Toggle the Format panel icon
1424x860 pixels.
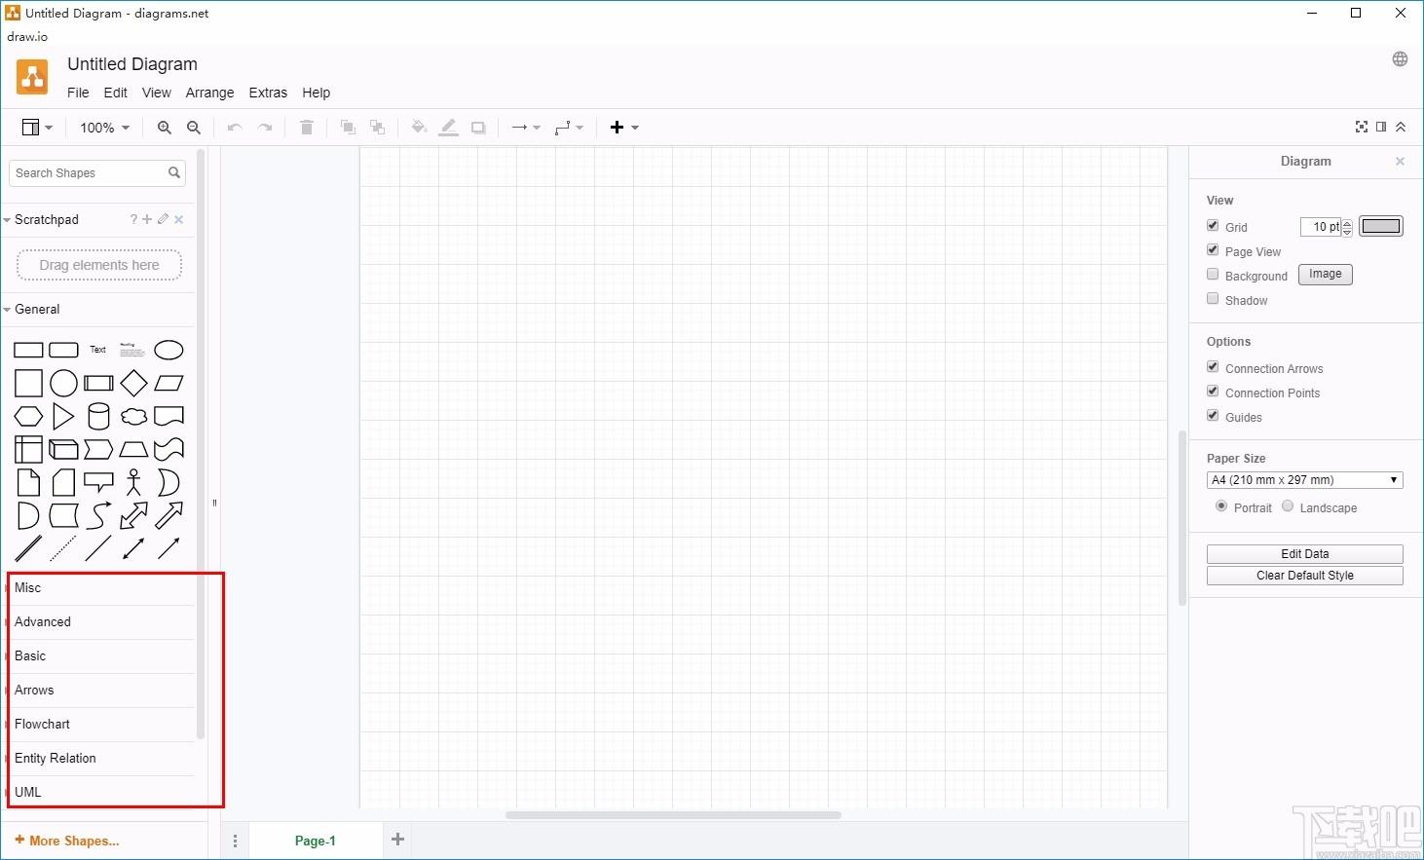click(x=1381, y=127)
